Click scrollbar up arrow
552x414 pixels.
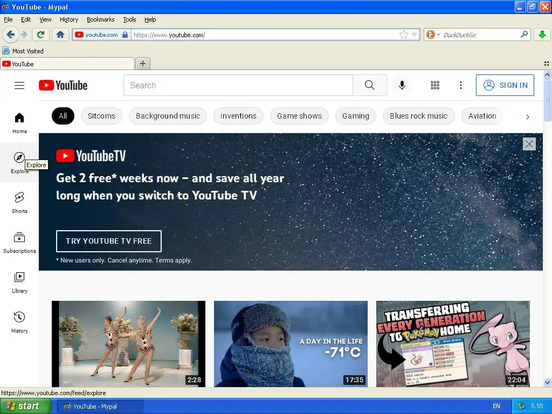point(547,74)
